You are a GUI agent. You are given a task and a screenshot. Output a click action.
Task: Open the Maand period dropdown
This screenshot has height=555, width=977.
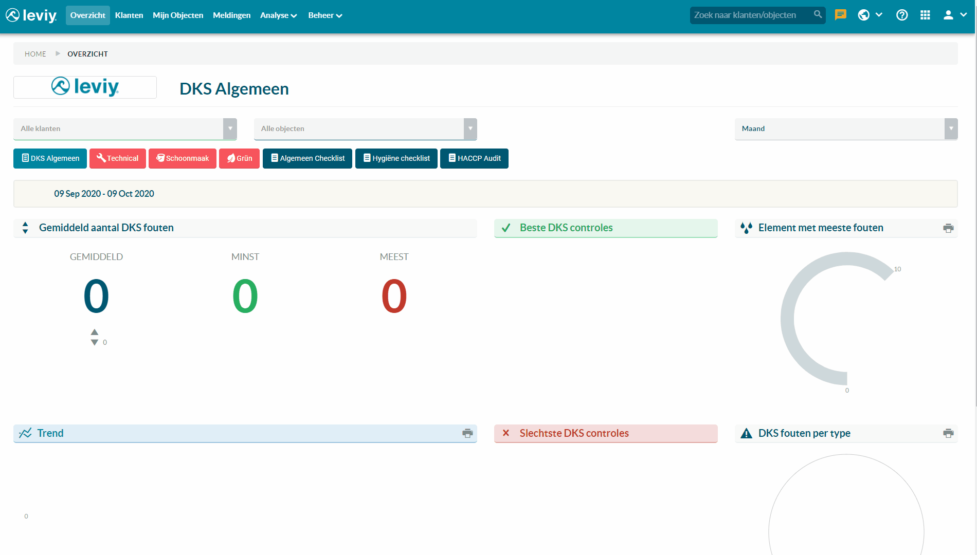click(846, 128)
